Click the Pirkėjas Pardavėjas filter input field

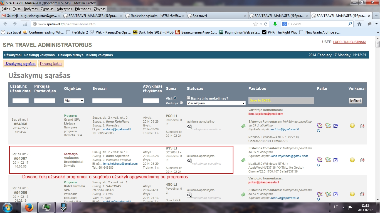tap(45, 101)
